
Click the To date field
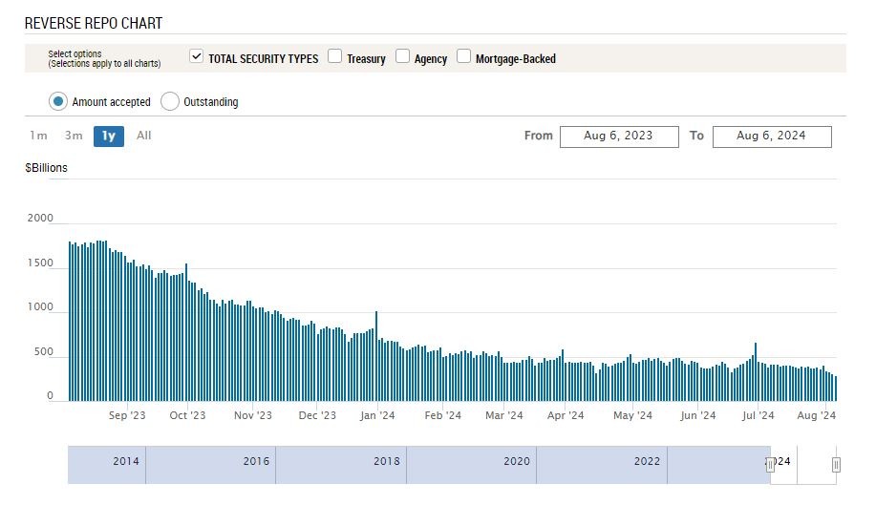pos(771,136)
